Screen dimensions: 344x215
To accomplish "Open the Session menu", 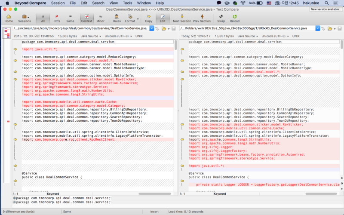I will 58,3.
